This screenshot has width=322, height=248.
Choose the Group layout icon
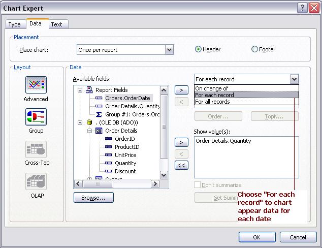tap(36, 117)
